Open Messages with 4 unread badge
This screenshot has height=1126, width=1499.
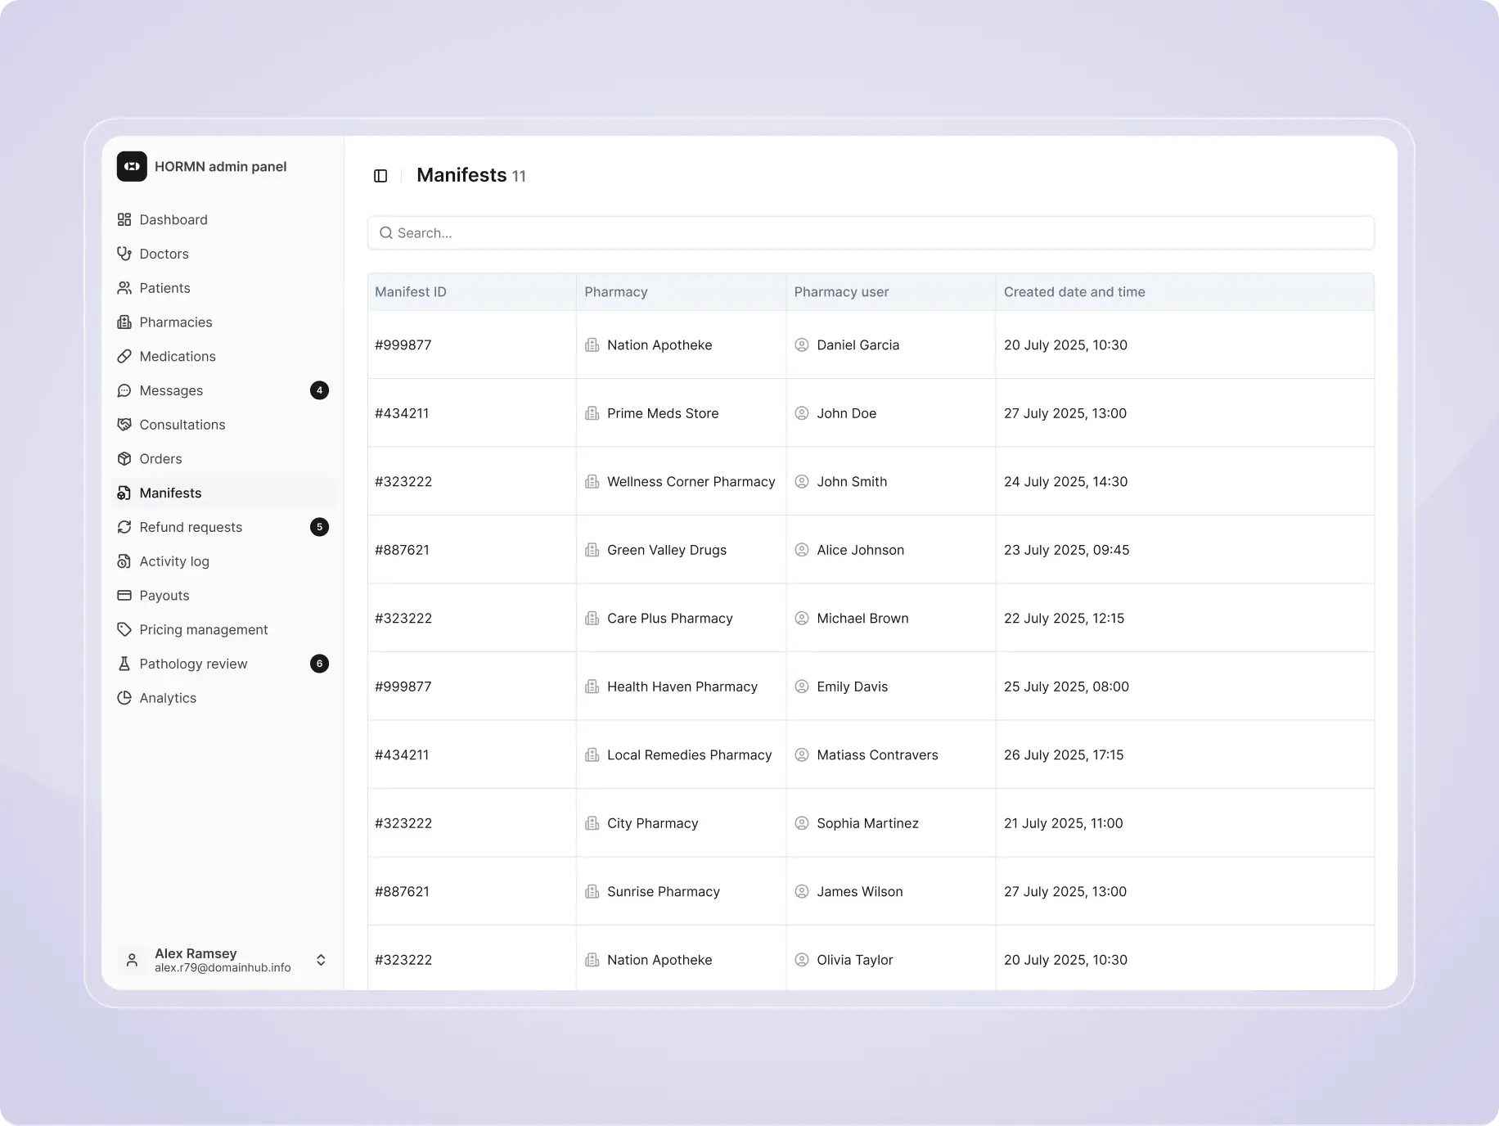click(x=171, y=391)
